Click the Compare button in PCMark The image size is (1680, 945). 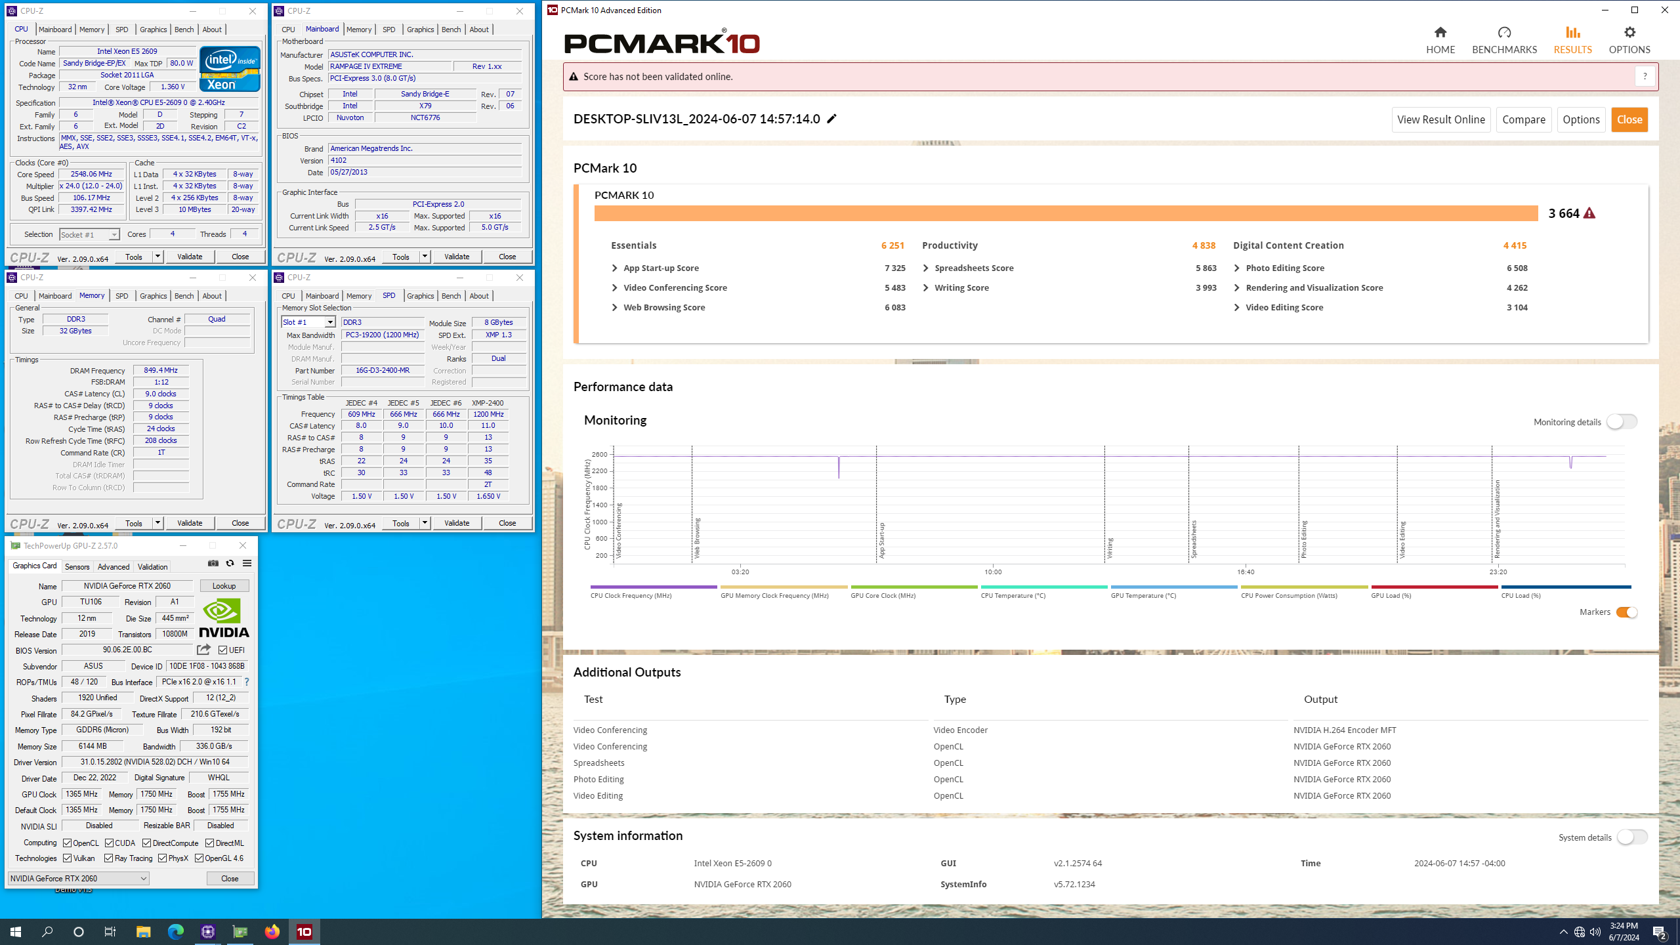point(1524,119)
